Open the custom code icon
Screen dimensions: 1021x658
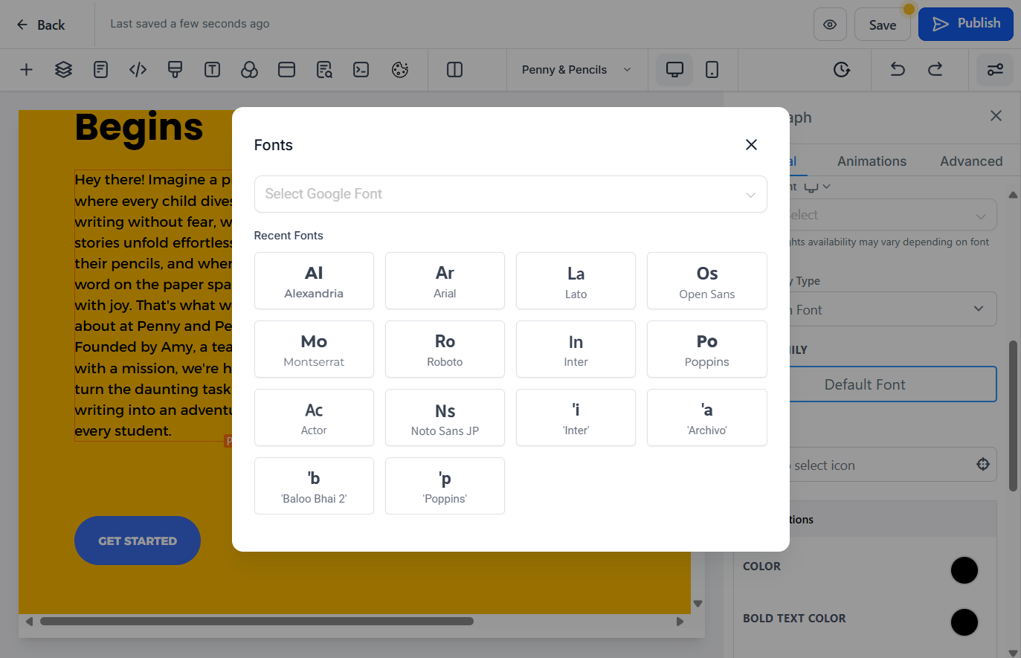click(x=138, y=70)
